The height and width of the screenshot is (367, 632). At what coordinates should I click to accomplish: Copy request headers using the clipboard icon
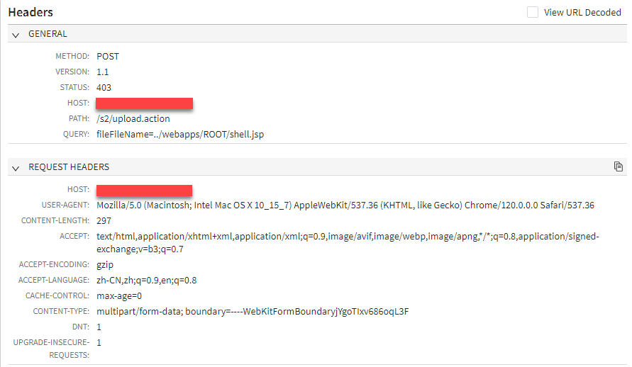click(618, 166)
